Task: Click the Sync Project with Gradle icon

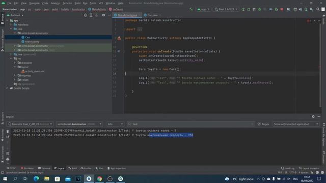Action: coord(301,9)
